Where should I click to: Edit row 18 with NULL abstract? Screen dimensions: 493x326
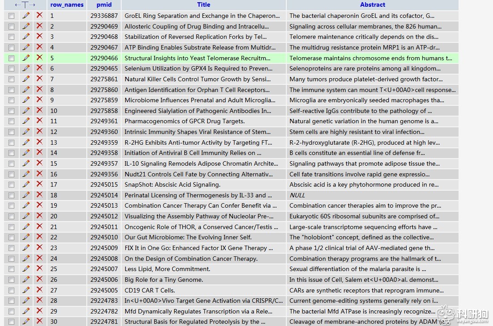pyautogui.click(x=26, y=195)
